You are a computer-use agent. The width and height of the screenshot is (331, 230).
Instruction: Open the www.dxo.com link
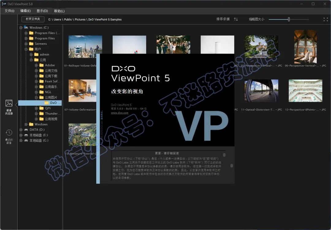click(x=120, y=113)
